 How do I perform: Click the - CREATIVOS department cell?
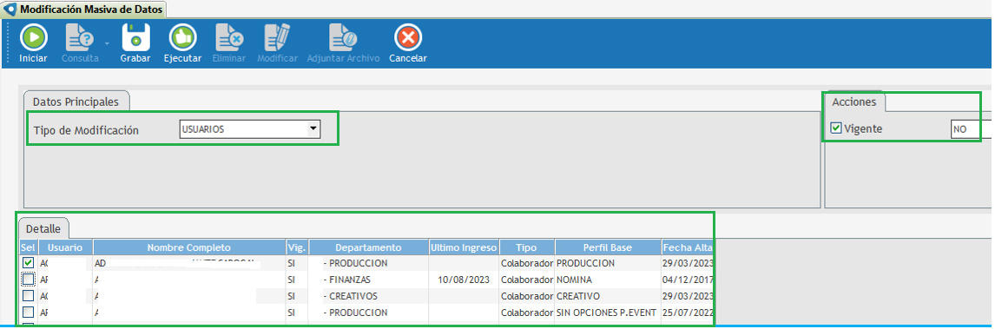pyautogui.click(x=368, y=296)
